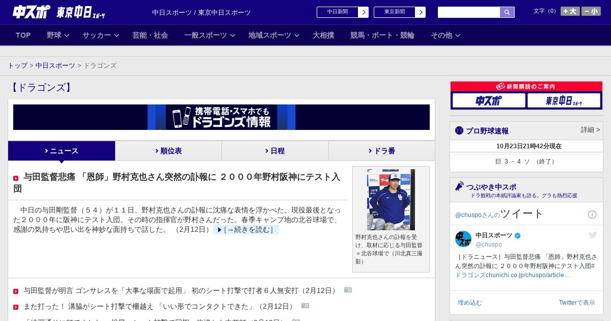Viewport: 611px width, 321px height.
Task: Click the 埋め込む link in Twitter widget
Action: pos(469,303)
